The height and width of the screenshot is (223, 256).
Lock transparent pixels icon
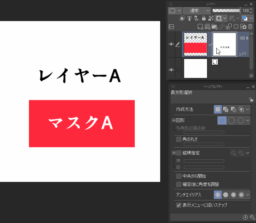point(211,18)
